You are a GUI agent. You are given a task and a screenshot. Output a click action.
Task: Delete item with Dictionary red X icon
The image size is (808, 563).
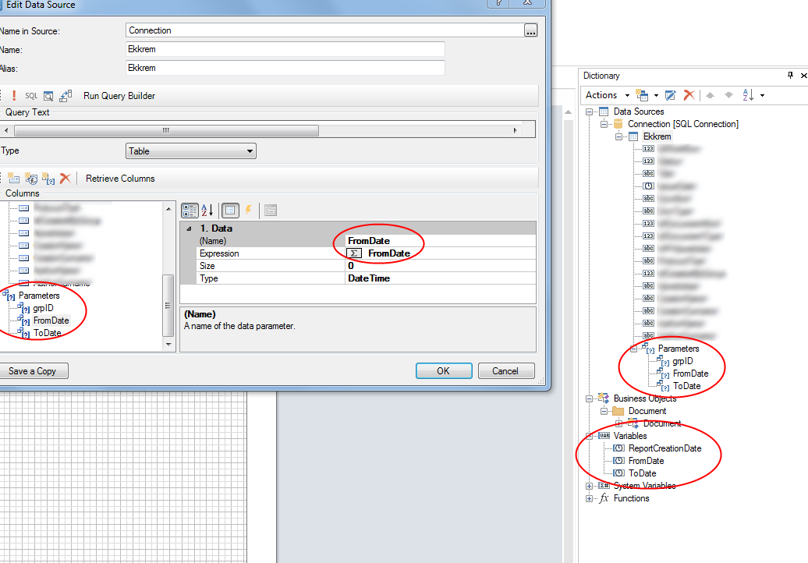click(689, 95)
